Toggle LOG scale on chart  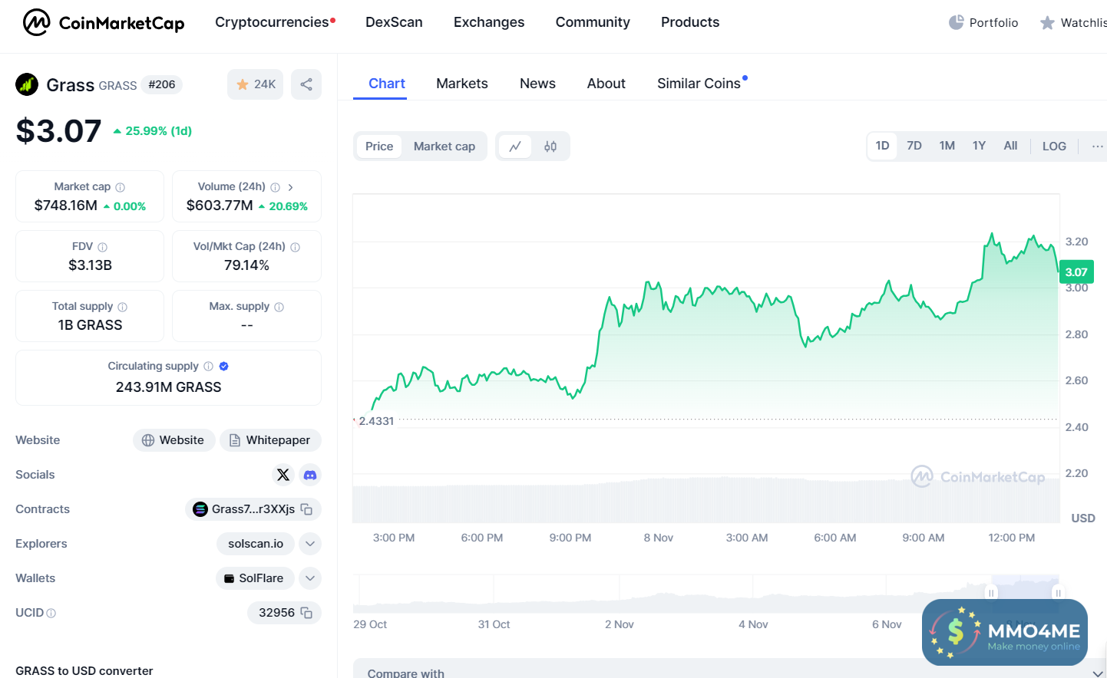click(1054, 146)
